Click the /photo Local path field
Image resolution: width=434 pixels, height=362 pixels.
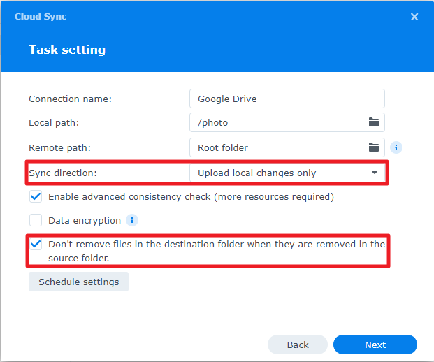point(280,122)
